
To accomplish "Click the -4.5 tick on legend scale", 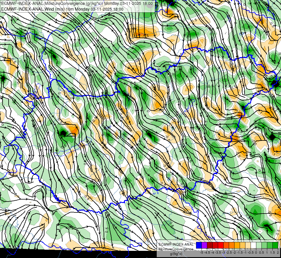I will coord(207,253).
